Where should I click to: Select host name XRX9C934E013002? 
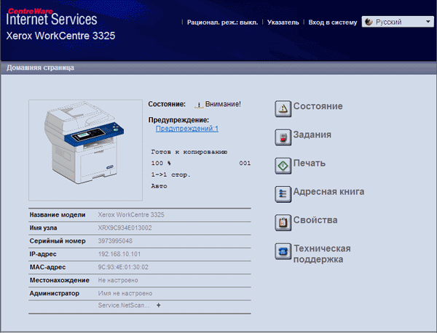(125, 228)
